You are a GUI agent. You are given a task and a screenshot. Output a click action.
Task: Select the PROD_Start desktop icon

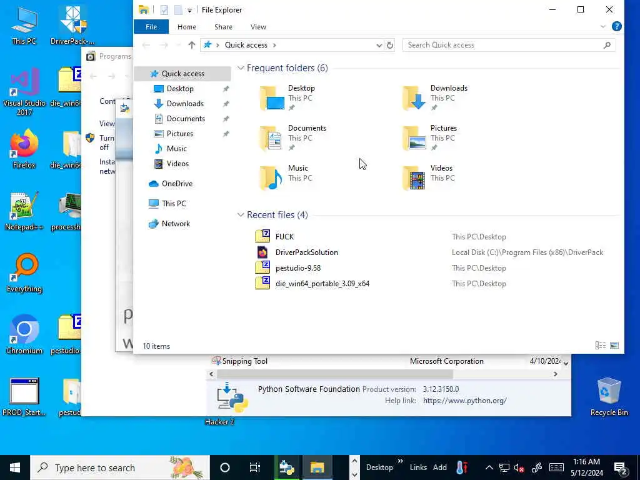(24, 397)
